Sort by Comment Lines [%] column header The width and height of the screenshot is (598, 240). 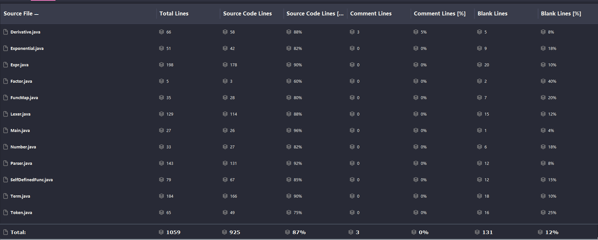(440, 13)
